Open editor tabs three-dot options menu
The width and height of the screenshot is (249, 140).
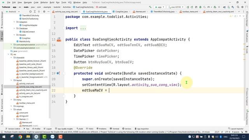[244, 12]
